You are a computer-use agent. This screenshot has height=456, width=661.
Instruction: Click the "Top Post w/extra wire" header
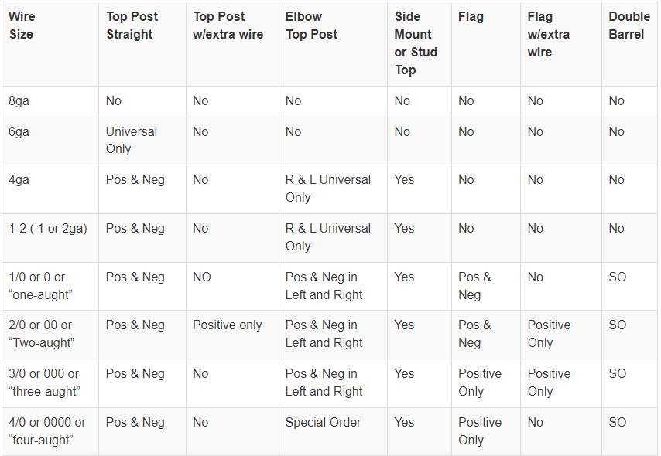point(228,26)
